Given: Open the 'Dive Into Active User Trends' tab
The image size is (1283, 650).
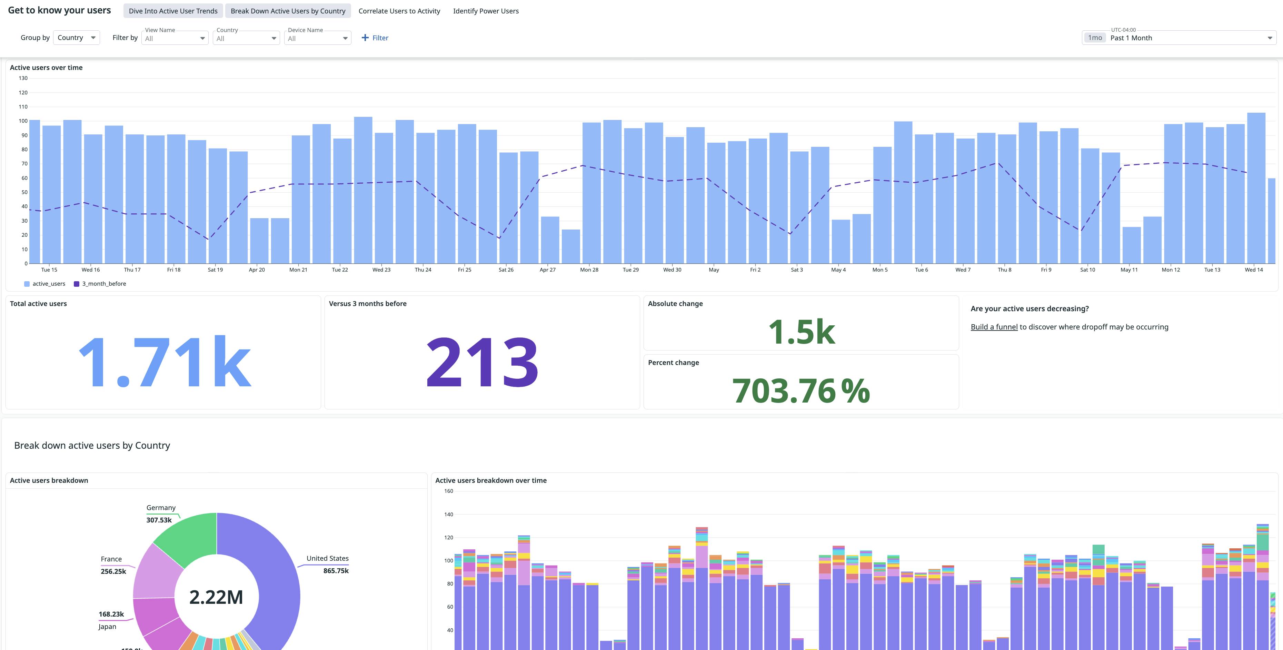Looking at the screenshot, I should pos(173,10).
